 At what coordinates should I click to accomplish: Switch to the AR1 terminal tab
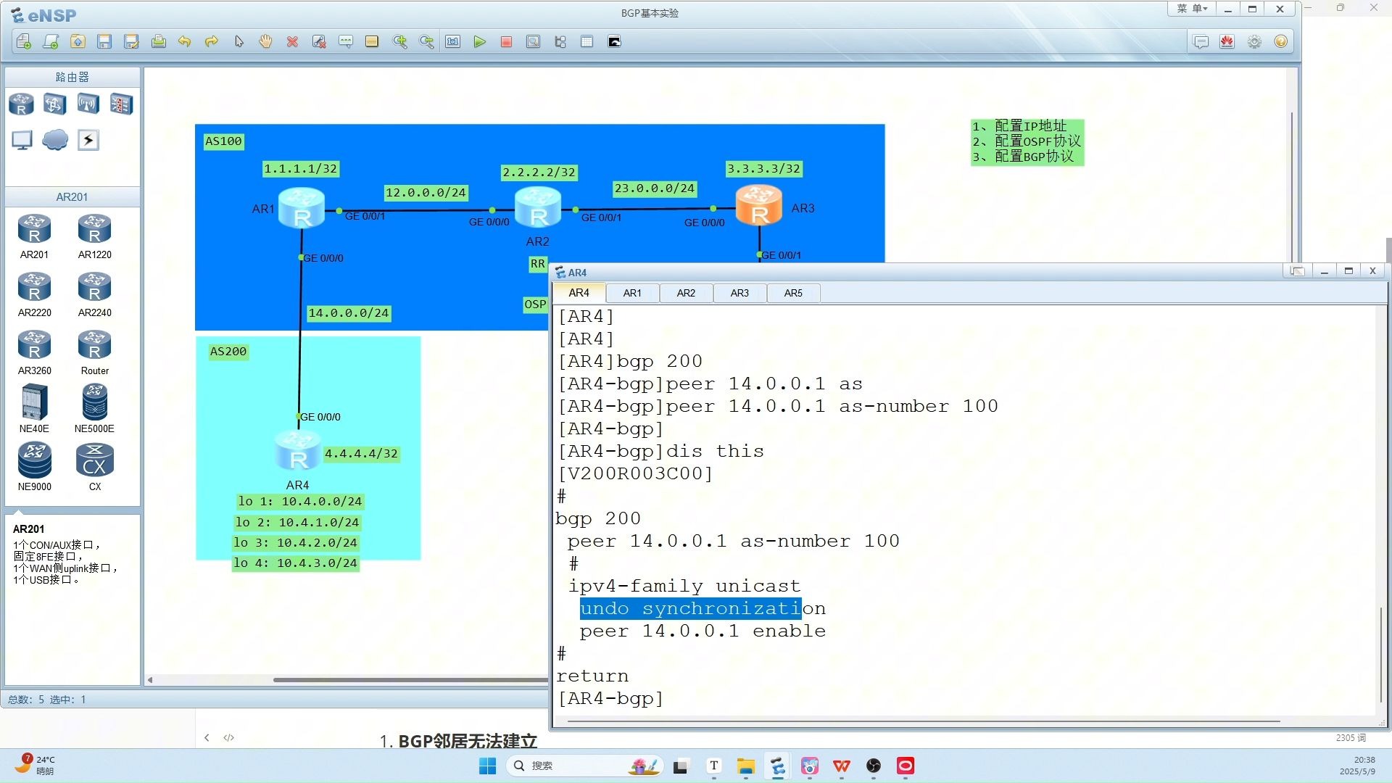(x=632, y=293)
